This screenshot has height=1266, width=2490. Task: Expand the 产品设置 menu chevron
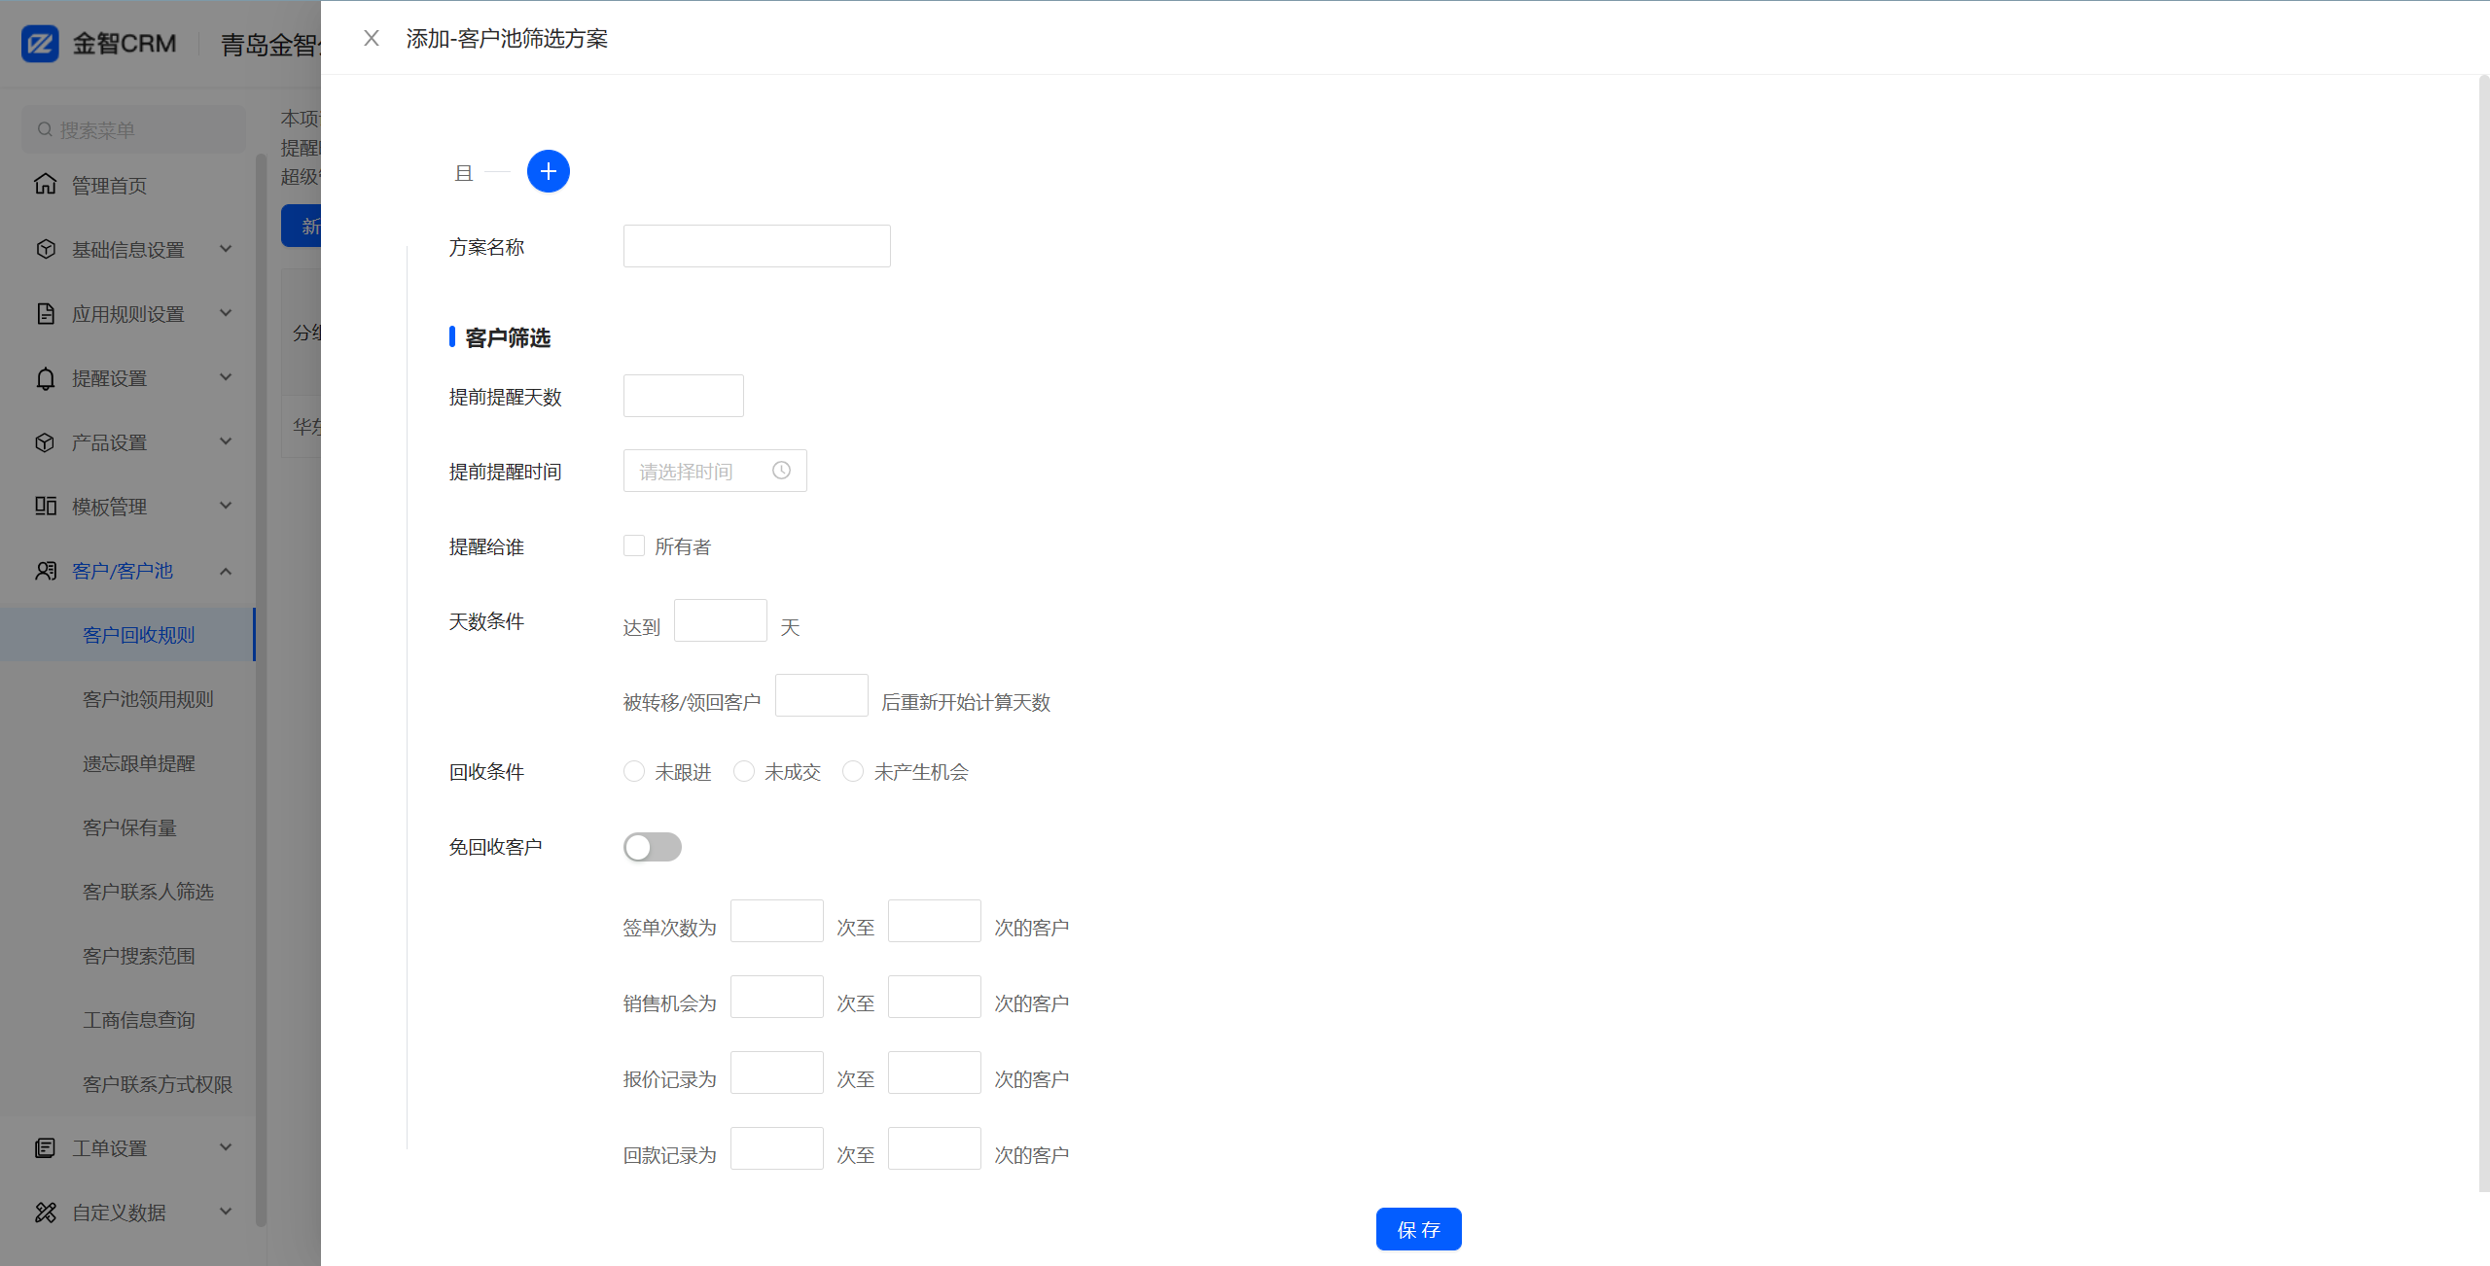coord(226,441)
